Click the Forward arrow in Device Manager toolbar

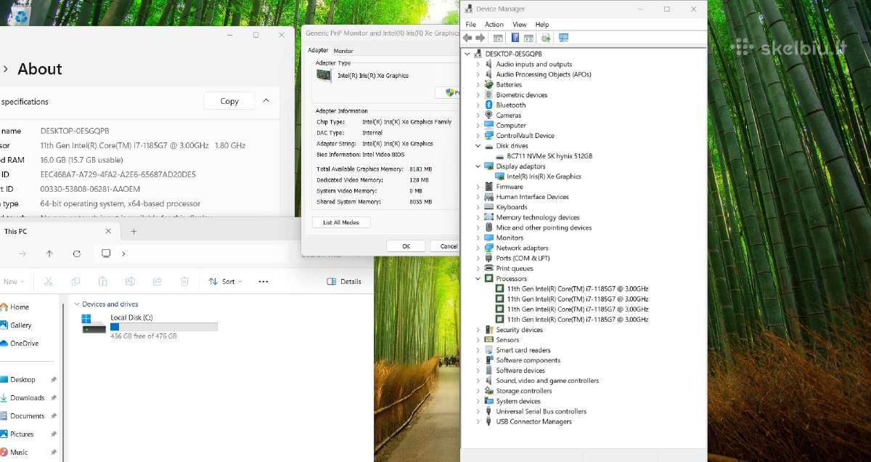480,38
